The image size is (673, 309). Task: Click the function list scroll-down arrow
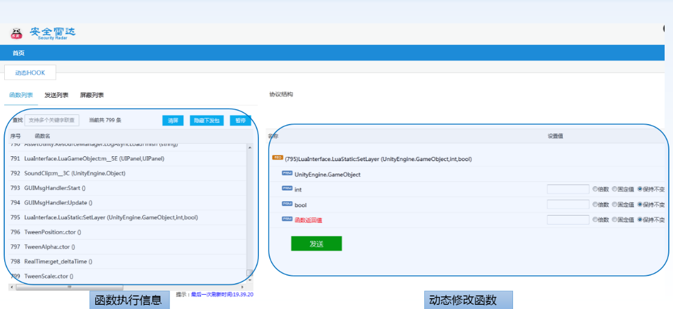tap(250, 280)
